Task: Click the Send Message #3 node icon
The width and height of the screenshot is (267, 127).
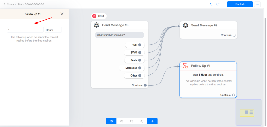Action: (x=96, y=25)
